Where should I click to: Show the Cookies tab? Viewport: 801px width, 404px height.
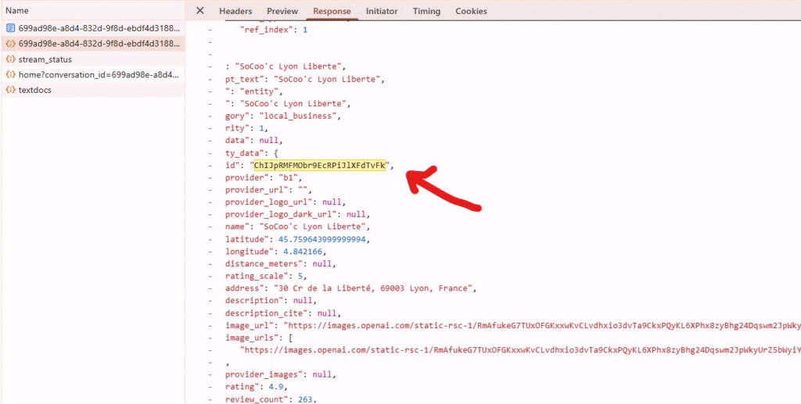tap(471, 12)
